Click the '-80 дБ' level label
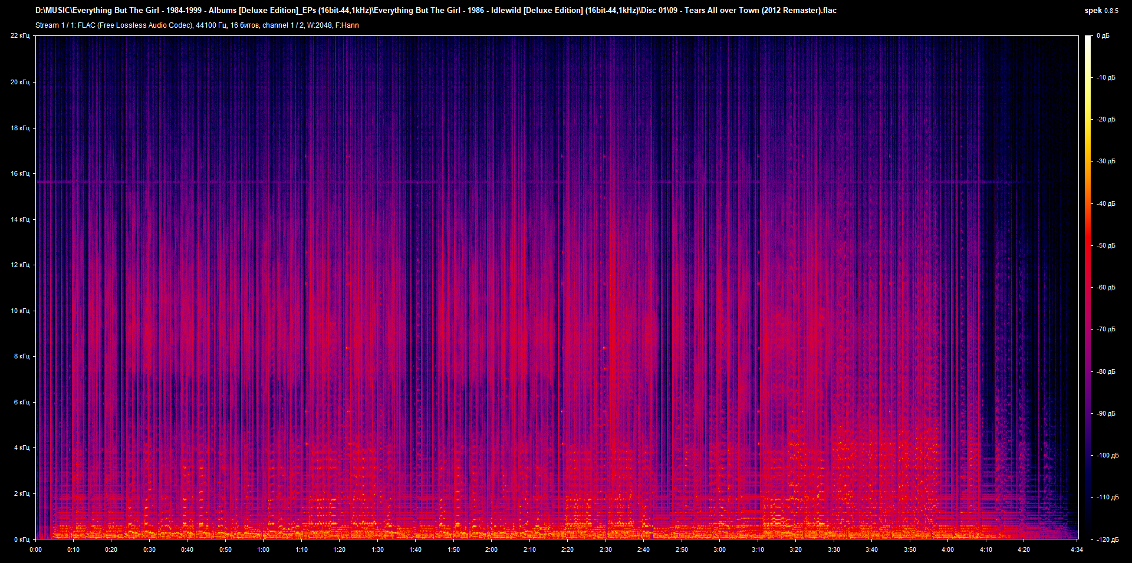This screenshot has width=1132, height=563. [1105, 372]
